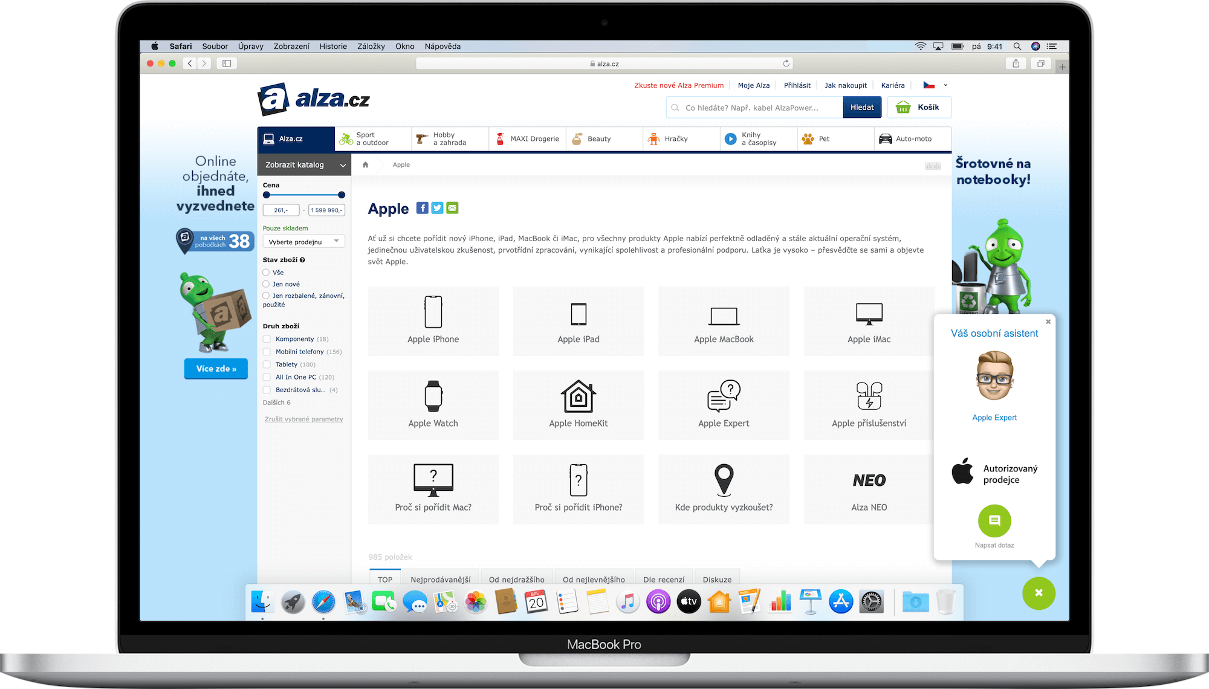Open the Apple HomeKit house icon

pos(578,396)
